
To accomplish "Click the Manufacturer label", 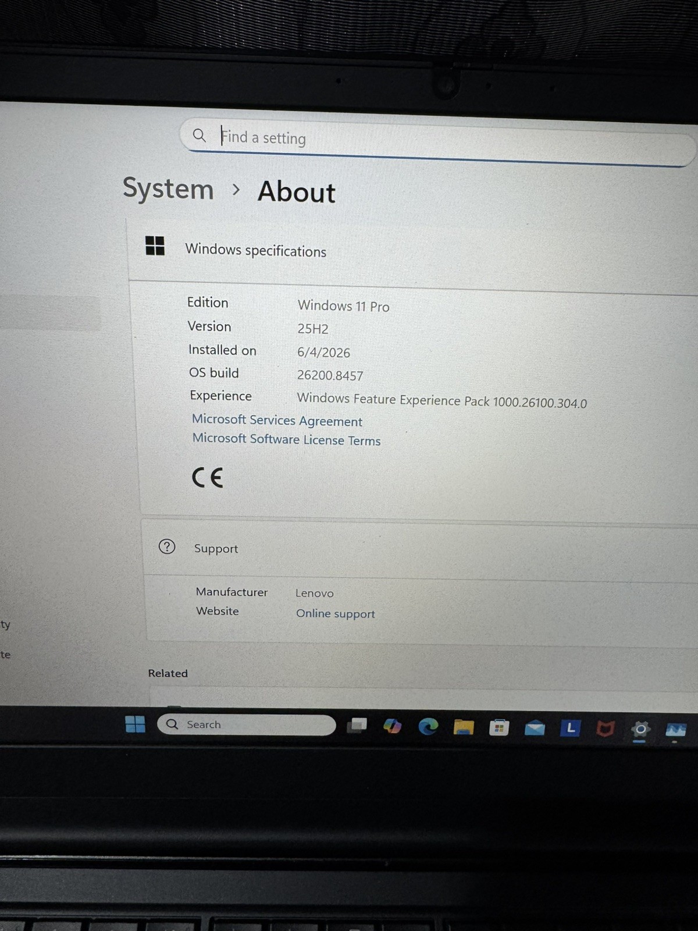I will tap(232, 592).
